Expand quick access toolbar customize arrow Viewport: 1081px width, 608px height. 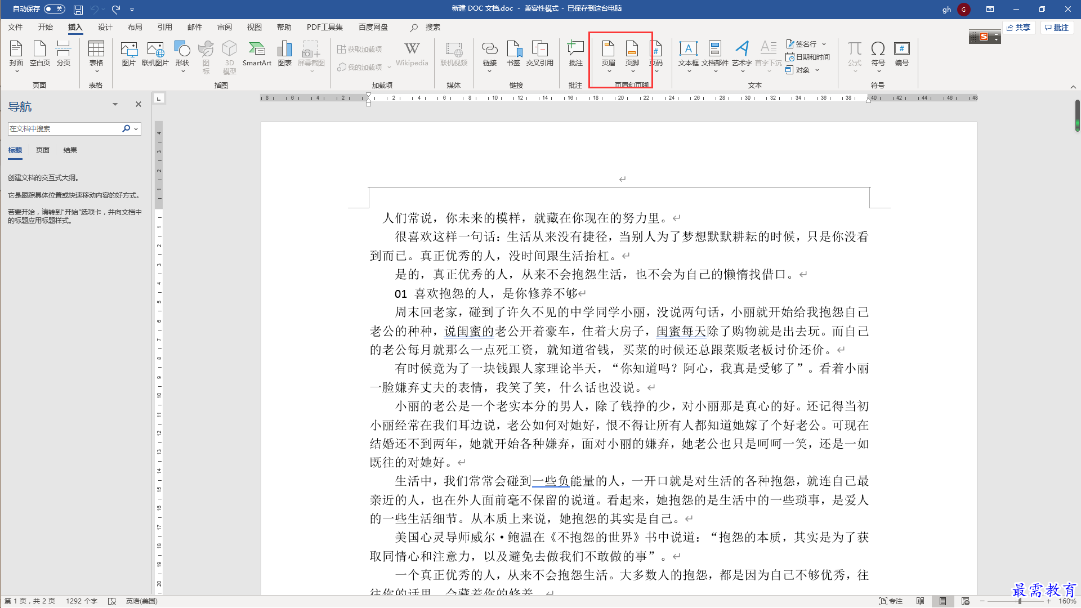132,10
